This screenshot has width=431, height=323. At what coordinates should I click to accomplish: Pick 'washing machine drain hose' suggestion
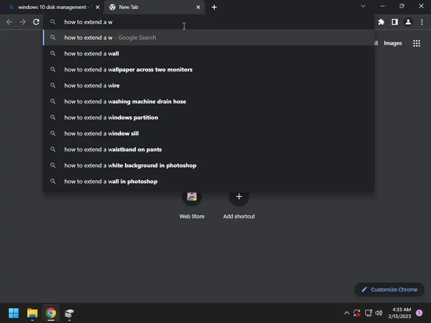click(209, 101)
